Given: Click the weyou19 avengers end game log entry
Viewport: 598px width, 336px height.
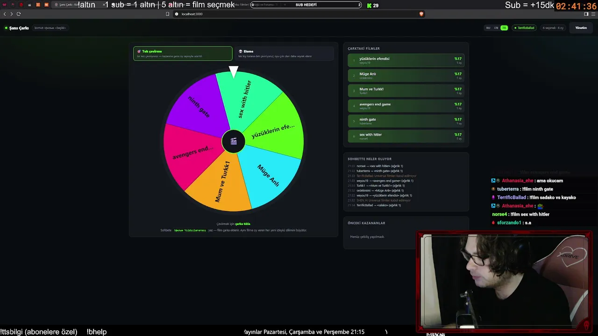Looking at the screenshot, I should [x=380, y=181].
